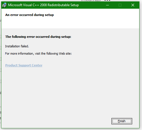Click "An error occurred during setup" heading
Viewport: 142px width, 130px height.
click(30, 15)
